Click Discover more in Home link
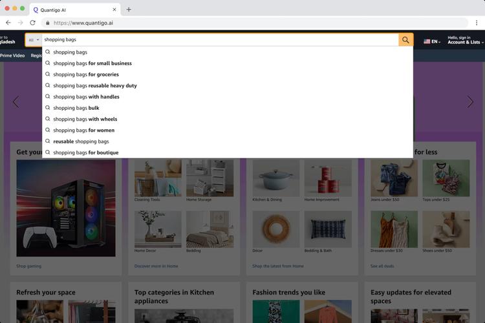 click(156, 266)
